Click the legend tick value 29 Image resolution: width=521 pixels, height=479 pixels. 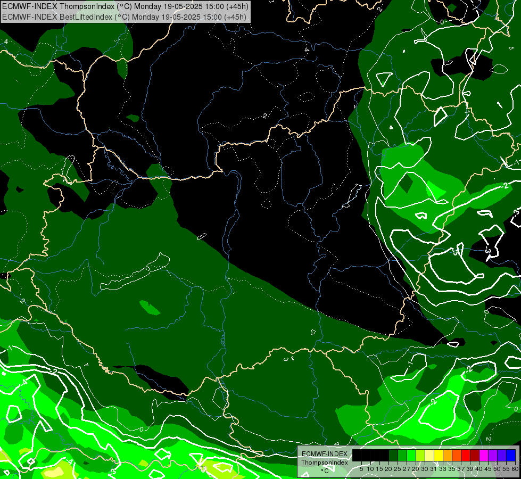[x=416, y=469]
